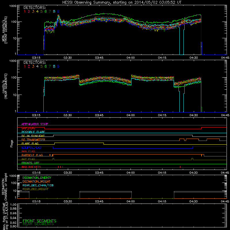This screenshot has width=230, height=230.
Task: Click the counts/s REAR SEGMENTS axis label
Action: click(4, 86)
